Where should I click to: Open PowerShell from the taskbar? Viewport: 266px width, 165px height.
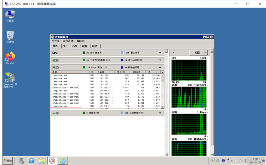coord(32,161)
